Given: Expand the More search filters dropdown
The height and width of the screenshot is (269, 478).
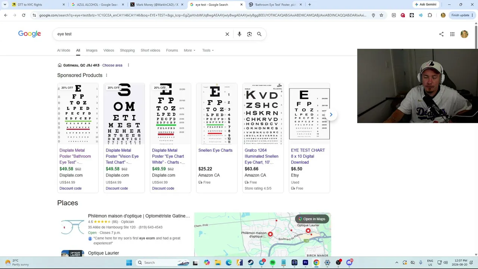Looking at the screenshot, I should [x=189, y=50].
